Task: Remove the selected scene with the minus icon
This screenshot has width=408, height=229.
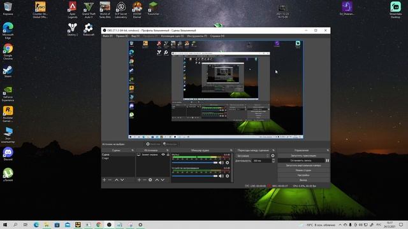Action: click(110, 179)
